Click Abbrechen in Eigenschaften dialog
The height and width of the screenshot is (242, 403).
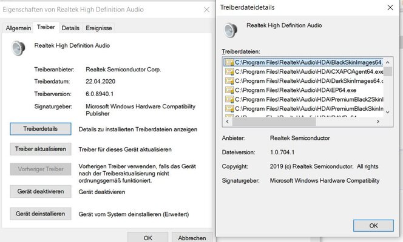(192, 237)
